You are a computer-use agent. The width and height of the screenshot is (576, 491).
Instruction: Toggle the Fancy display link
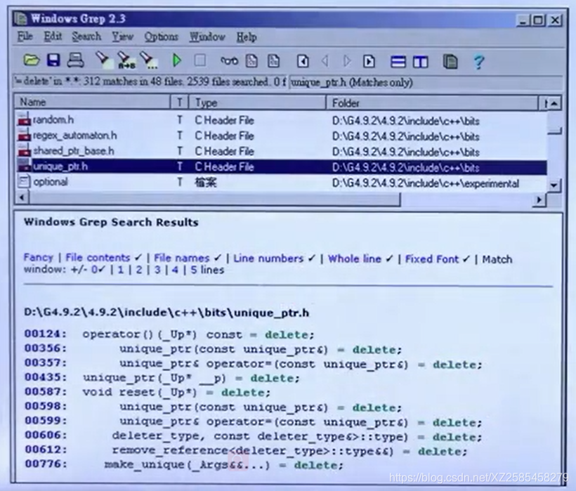click(x=38, y=257)
